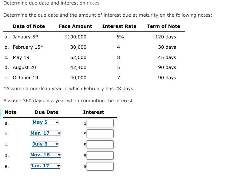Click the dollar sign beside note e's input
Screen dimensions: 247x193
pos(85,166)
